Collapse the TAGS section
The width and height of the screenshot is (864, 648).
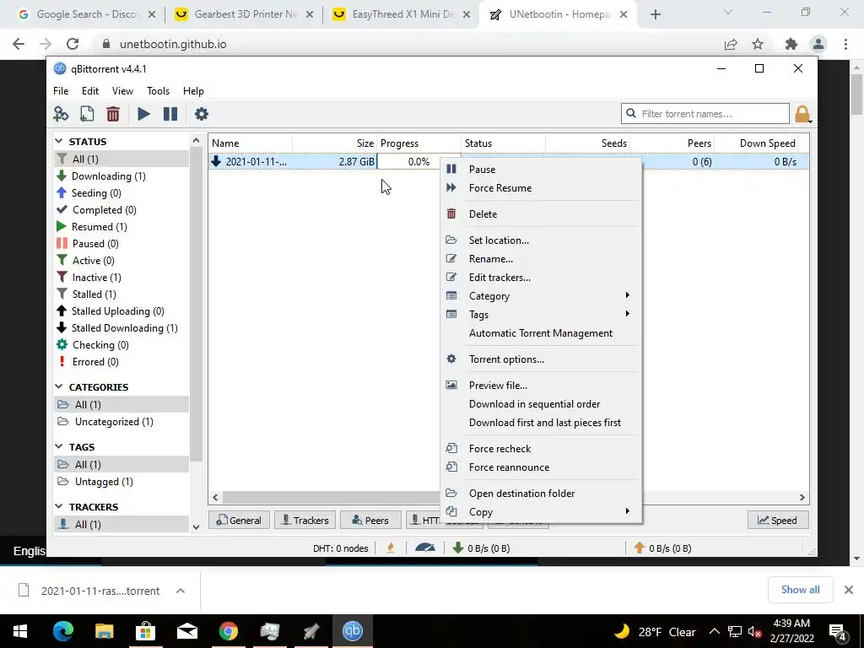[x=59, y=446]
